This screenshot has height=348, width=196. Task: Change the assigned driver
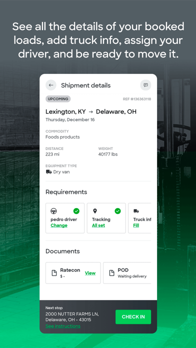click(x=59, y=225)
